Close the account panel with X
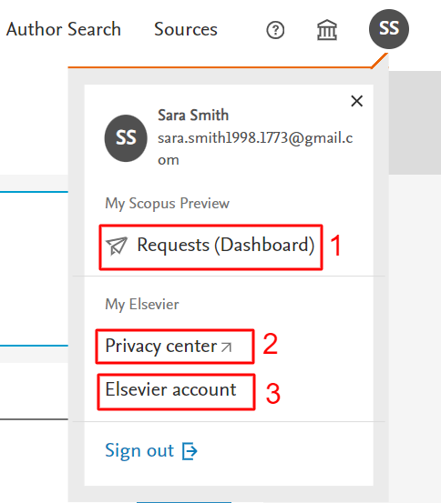 pyautogui.click(x=357, y=101)
